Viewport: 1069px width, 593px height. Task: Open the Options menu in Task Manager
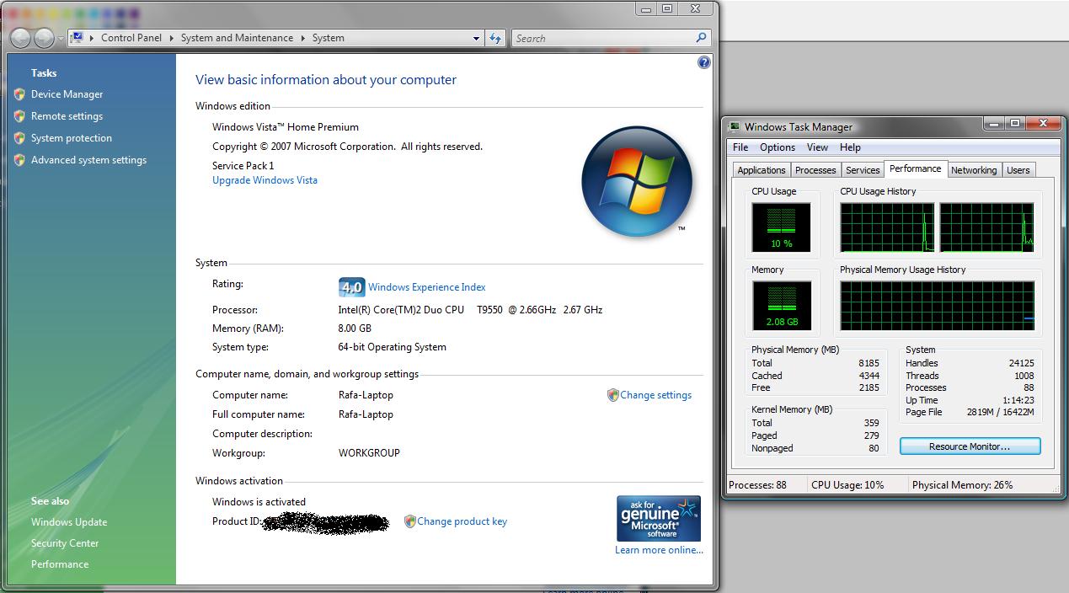click(778, 147)
